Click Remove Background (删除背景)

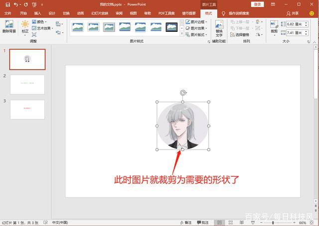(9, 26)
